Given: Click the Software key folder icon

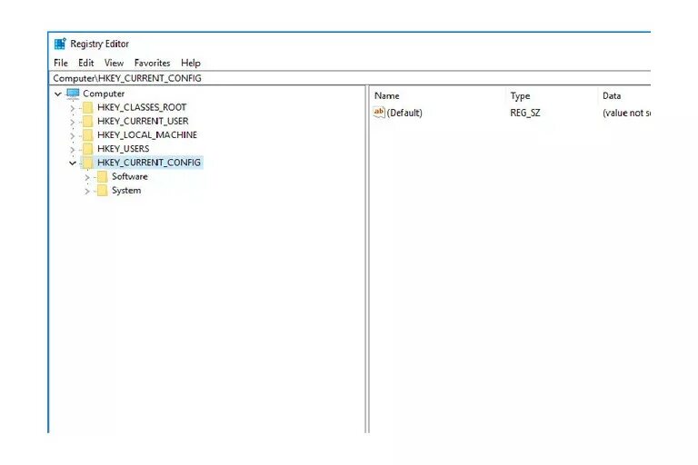Looking at the screenshot, I should tap(103, 177).
